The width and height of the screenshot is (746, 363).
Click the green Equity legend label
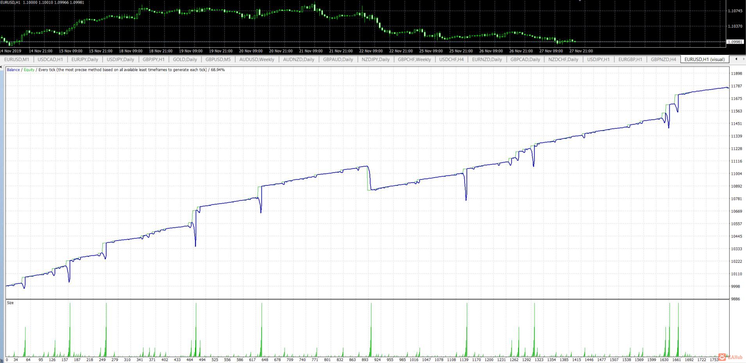[x=29, y=70]
